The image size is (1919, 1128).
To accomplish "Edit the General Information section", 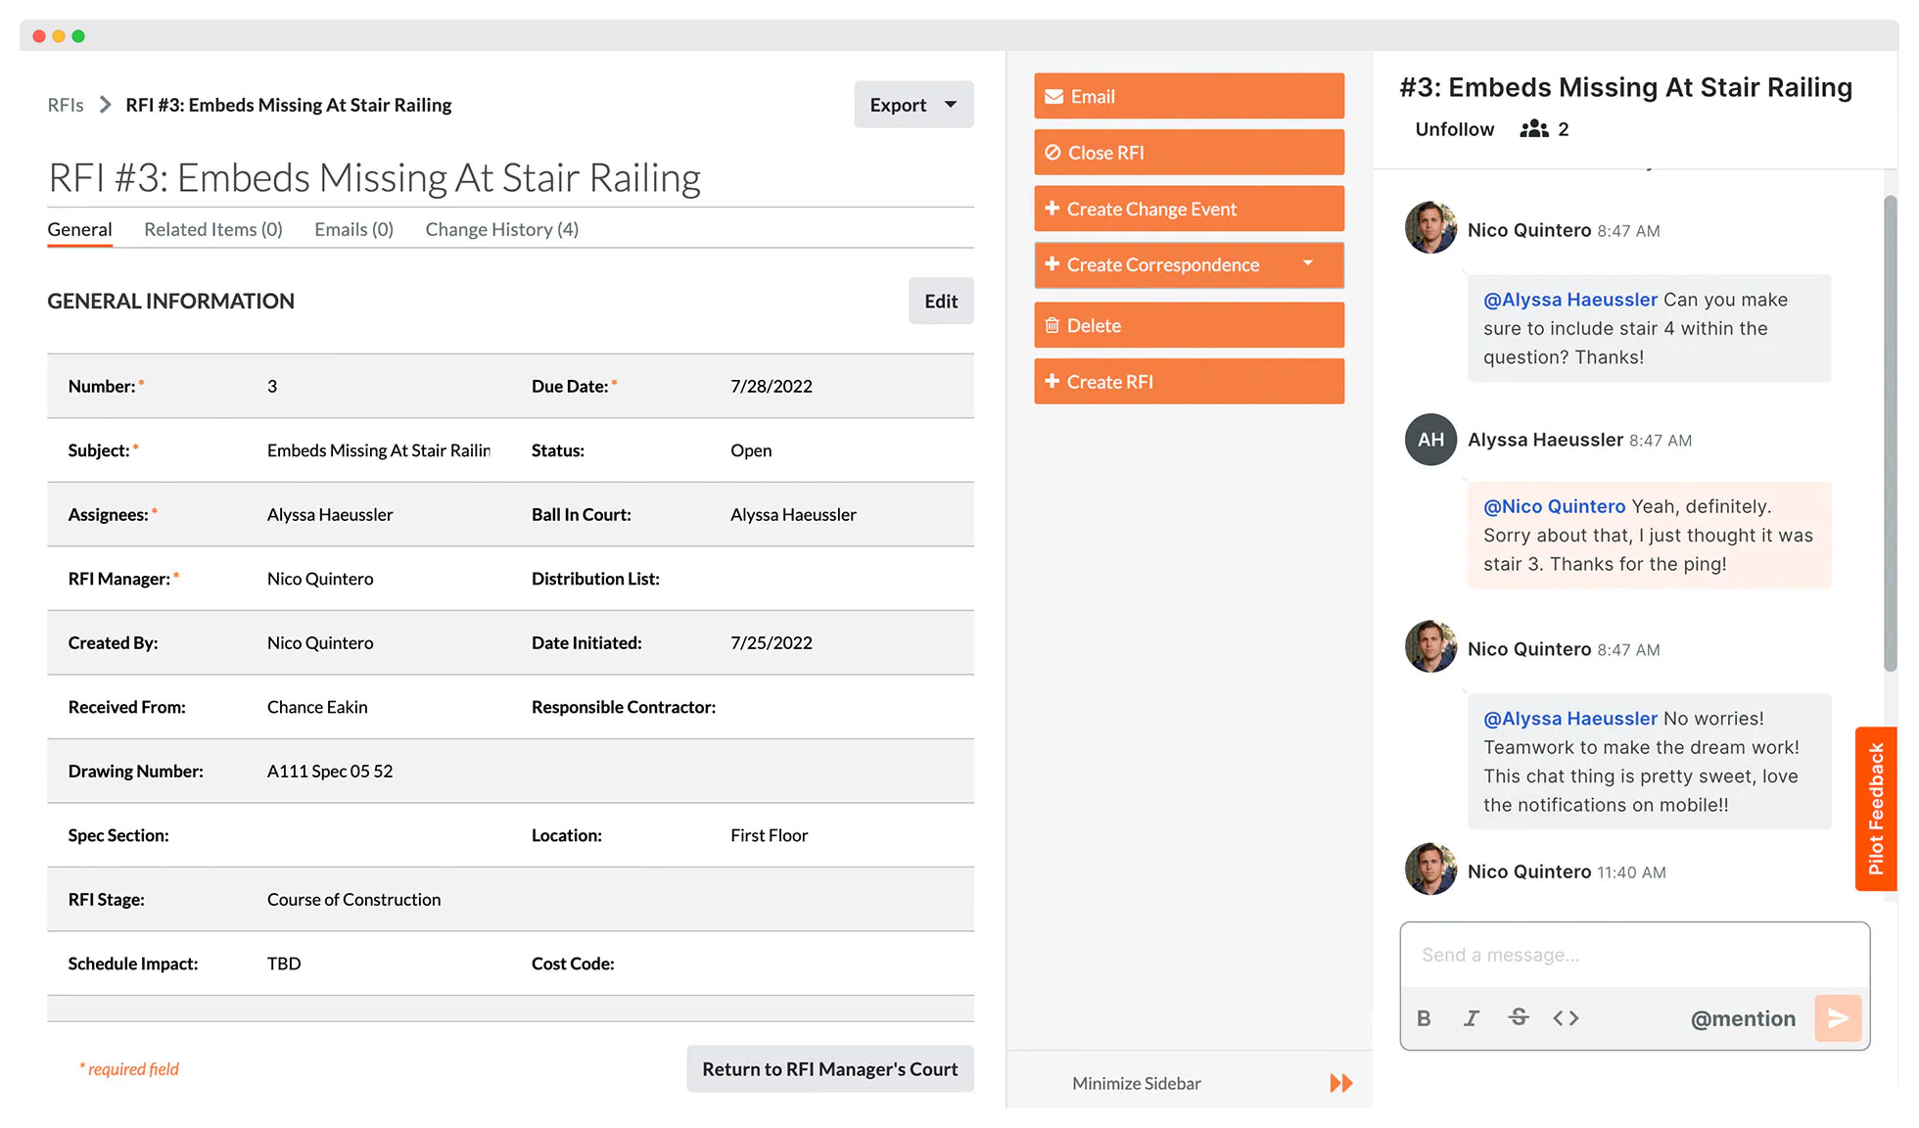I will [941, 301].
